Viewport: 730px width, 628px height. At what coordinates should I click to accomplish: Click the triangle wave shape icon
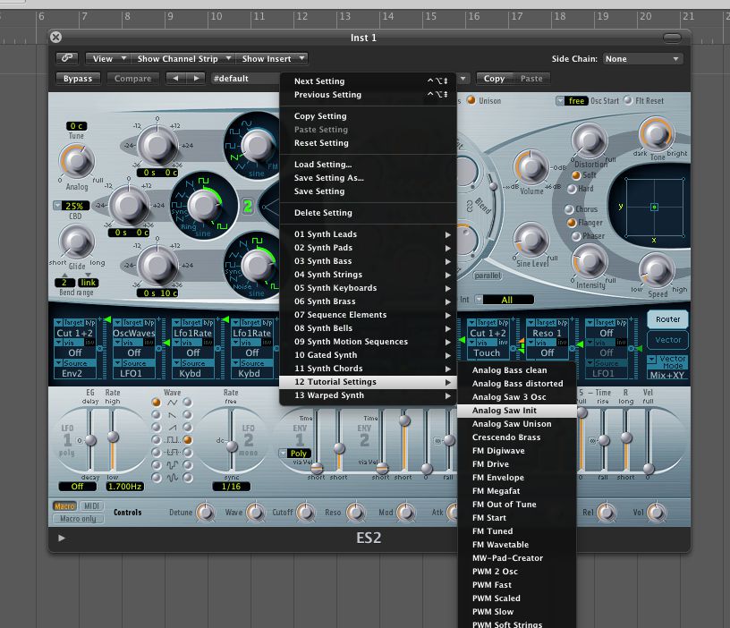tap(173, 403)
